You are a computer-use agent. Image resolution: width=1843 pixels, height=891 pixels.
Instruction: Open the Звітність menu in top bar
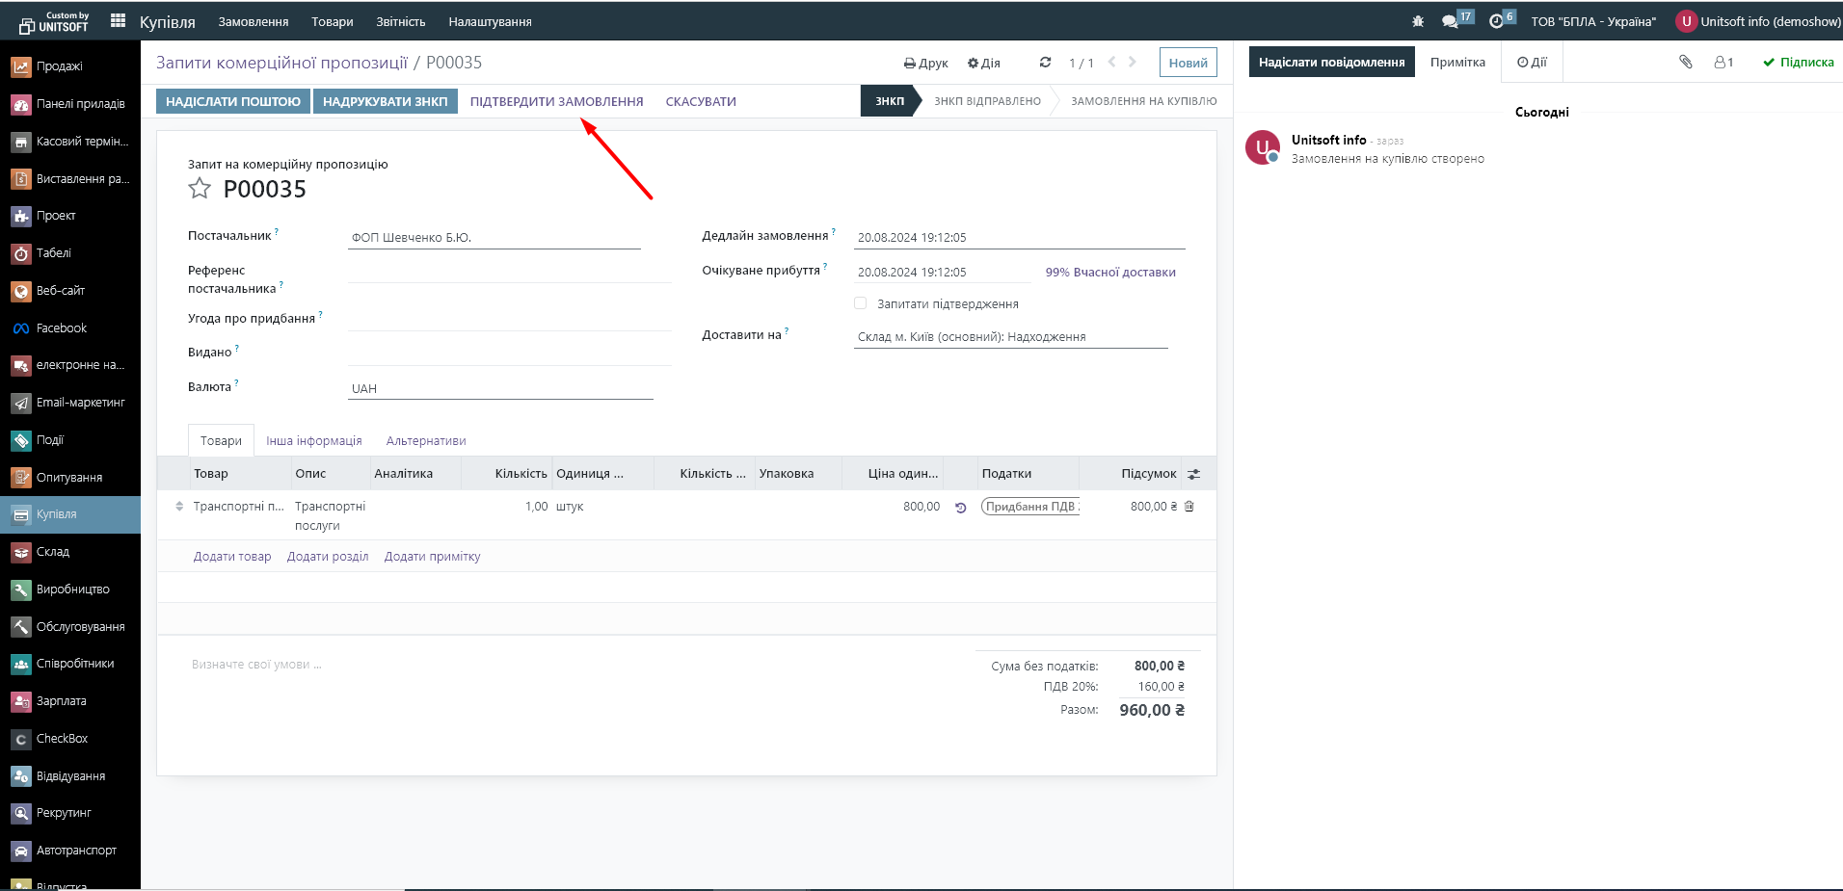[x=400, y=21]
